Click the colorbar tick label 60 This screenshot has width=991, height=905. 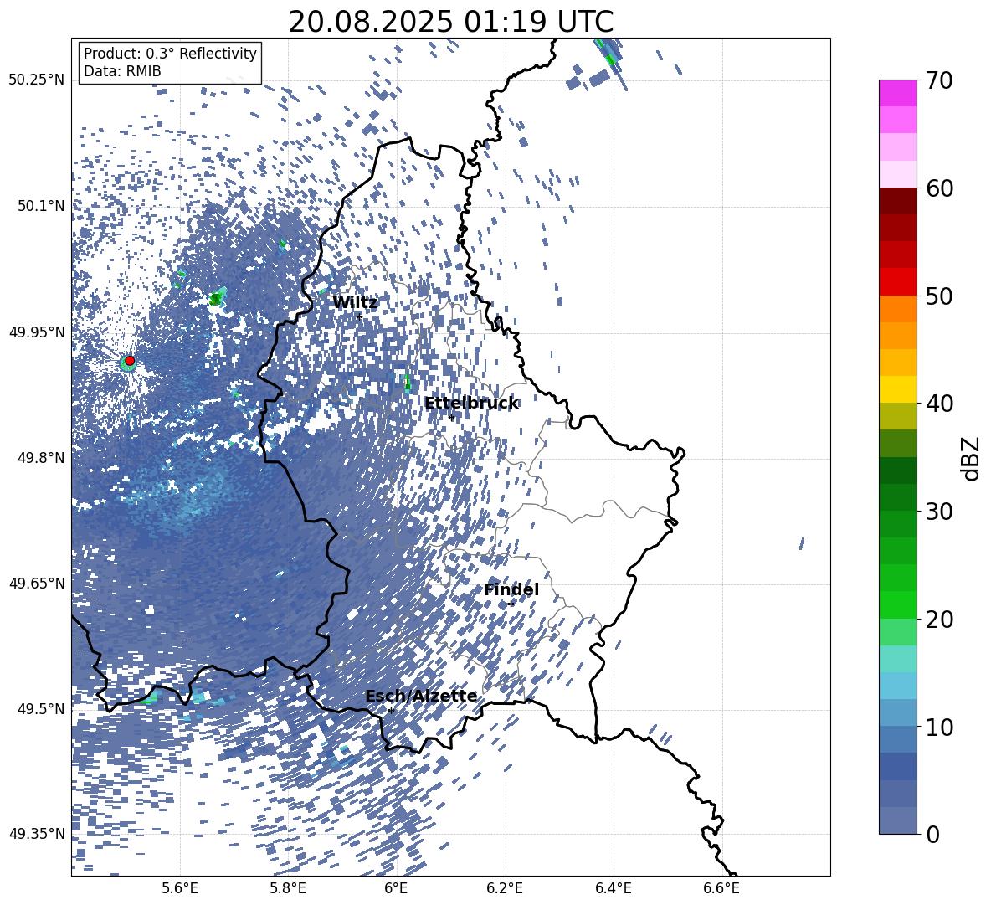[x=939, y=188]
